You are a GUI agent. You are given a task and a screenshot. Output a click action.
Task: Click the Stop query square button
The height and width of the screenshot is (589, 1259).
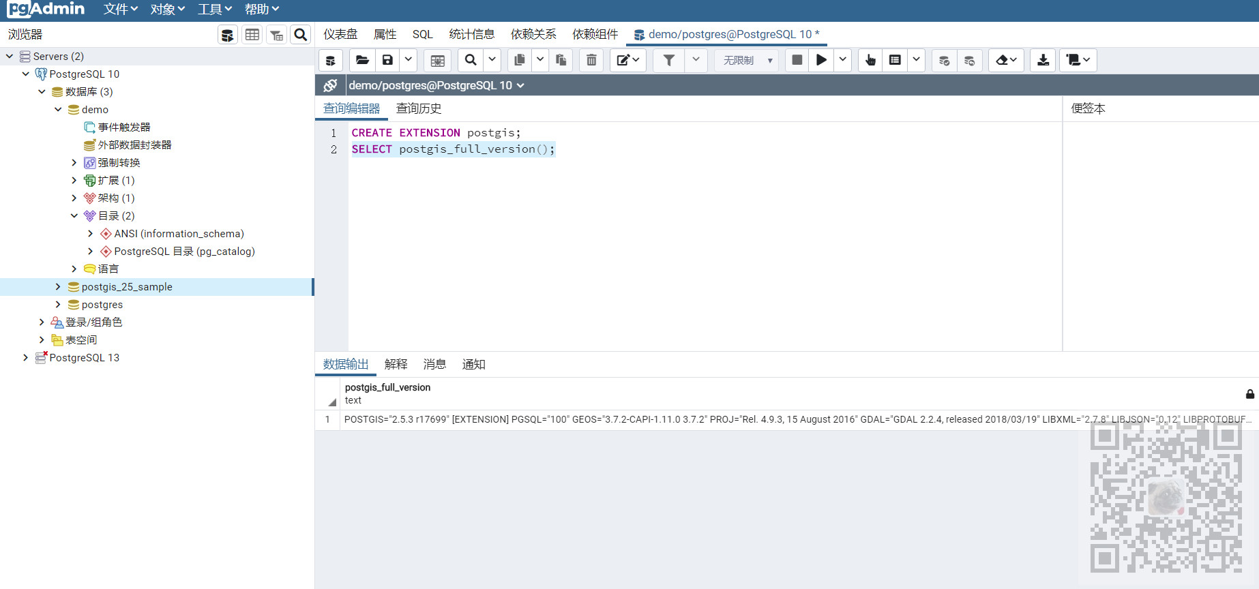tap(797, 60)
